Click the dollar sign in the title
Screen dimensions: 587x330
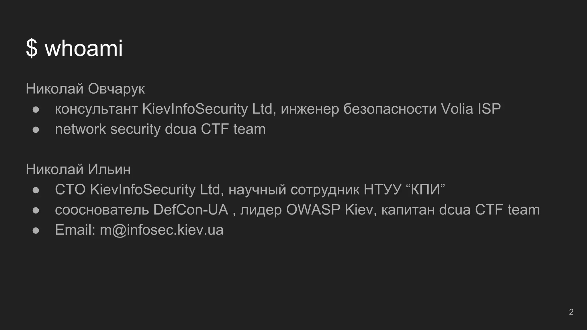[x=32, y=48]
